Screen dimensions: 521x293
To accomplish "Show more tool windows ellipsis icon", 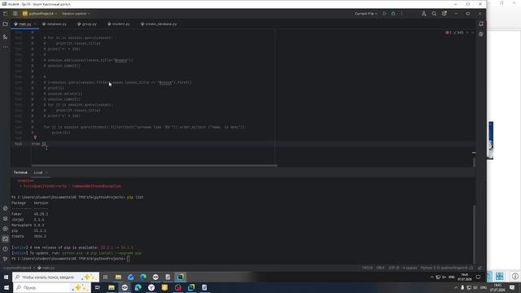I will [x=6, y=47].
